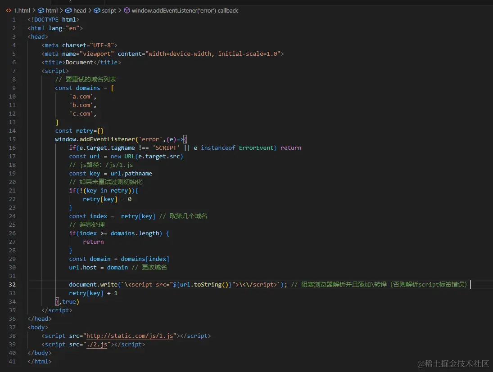Viewport: 493px width, 372px height.
Task: Click the 'SCRIPT' string literal
Action: click(166, 148)
